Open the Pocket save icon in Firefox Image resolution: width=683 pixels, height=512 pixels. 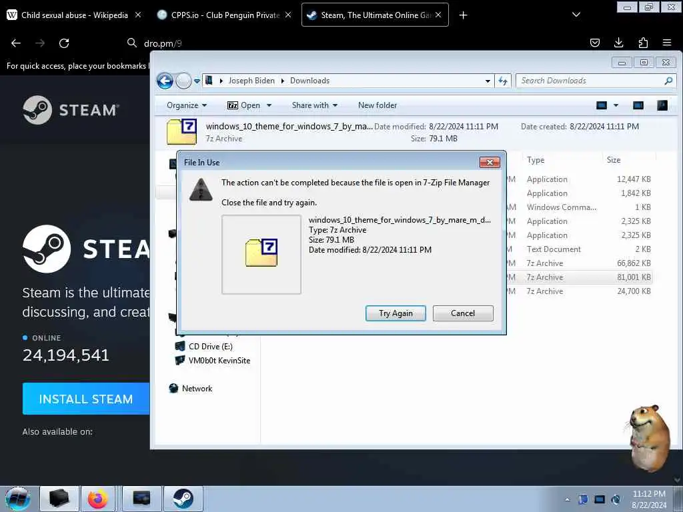click(594, 43)
